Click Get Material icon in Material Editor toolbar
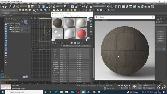 pos(53,43)
